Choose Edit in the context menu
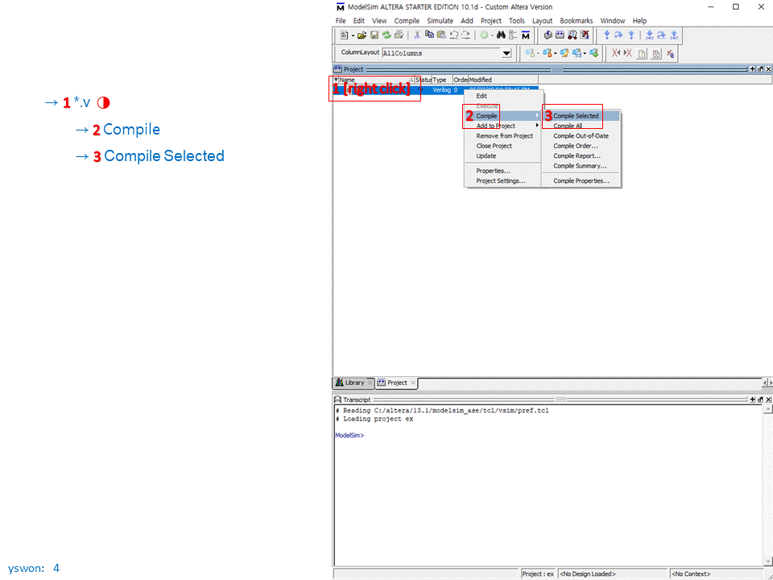Image resolution: width=773 pixels, height=580 pixels. [502, 96]
